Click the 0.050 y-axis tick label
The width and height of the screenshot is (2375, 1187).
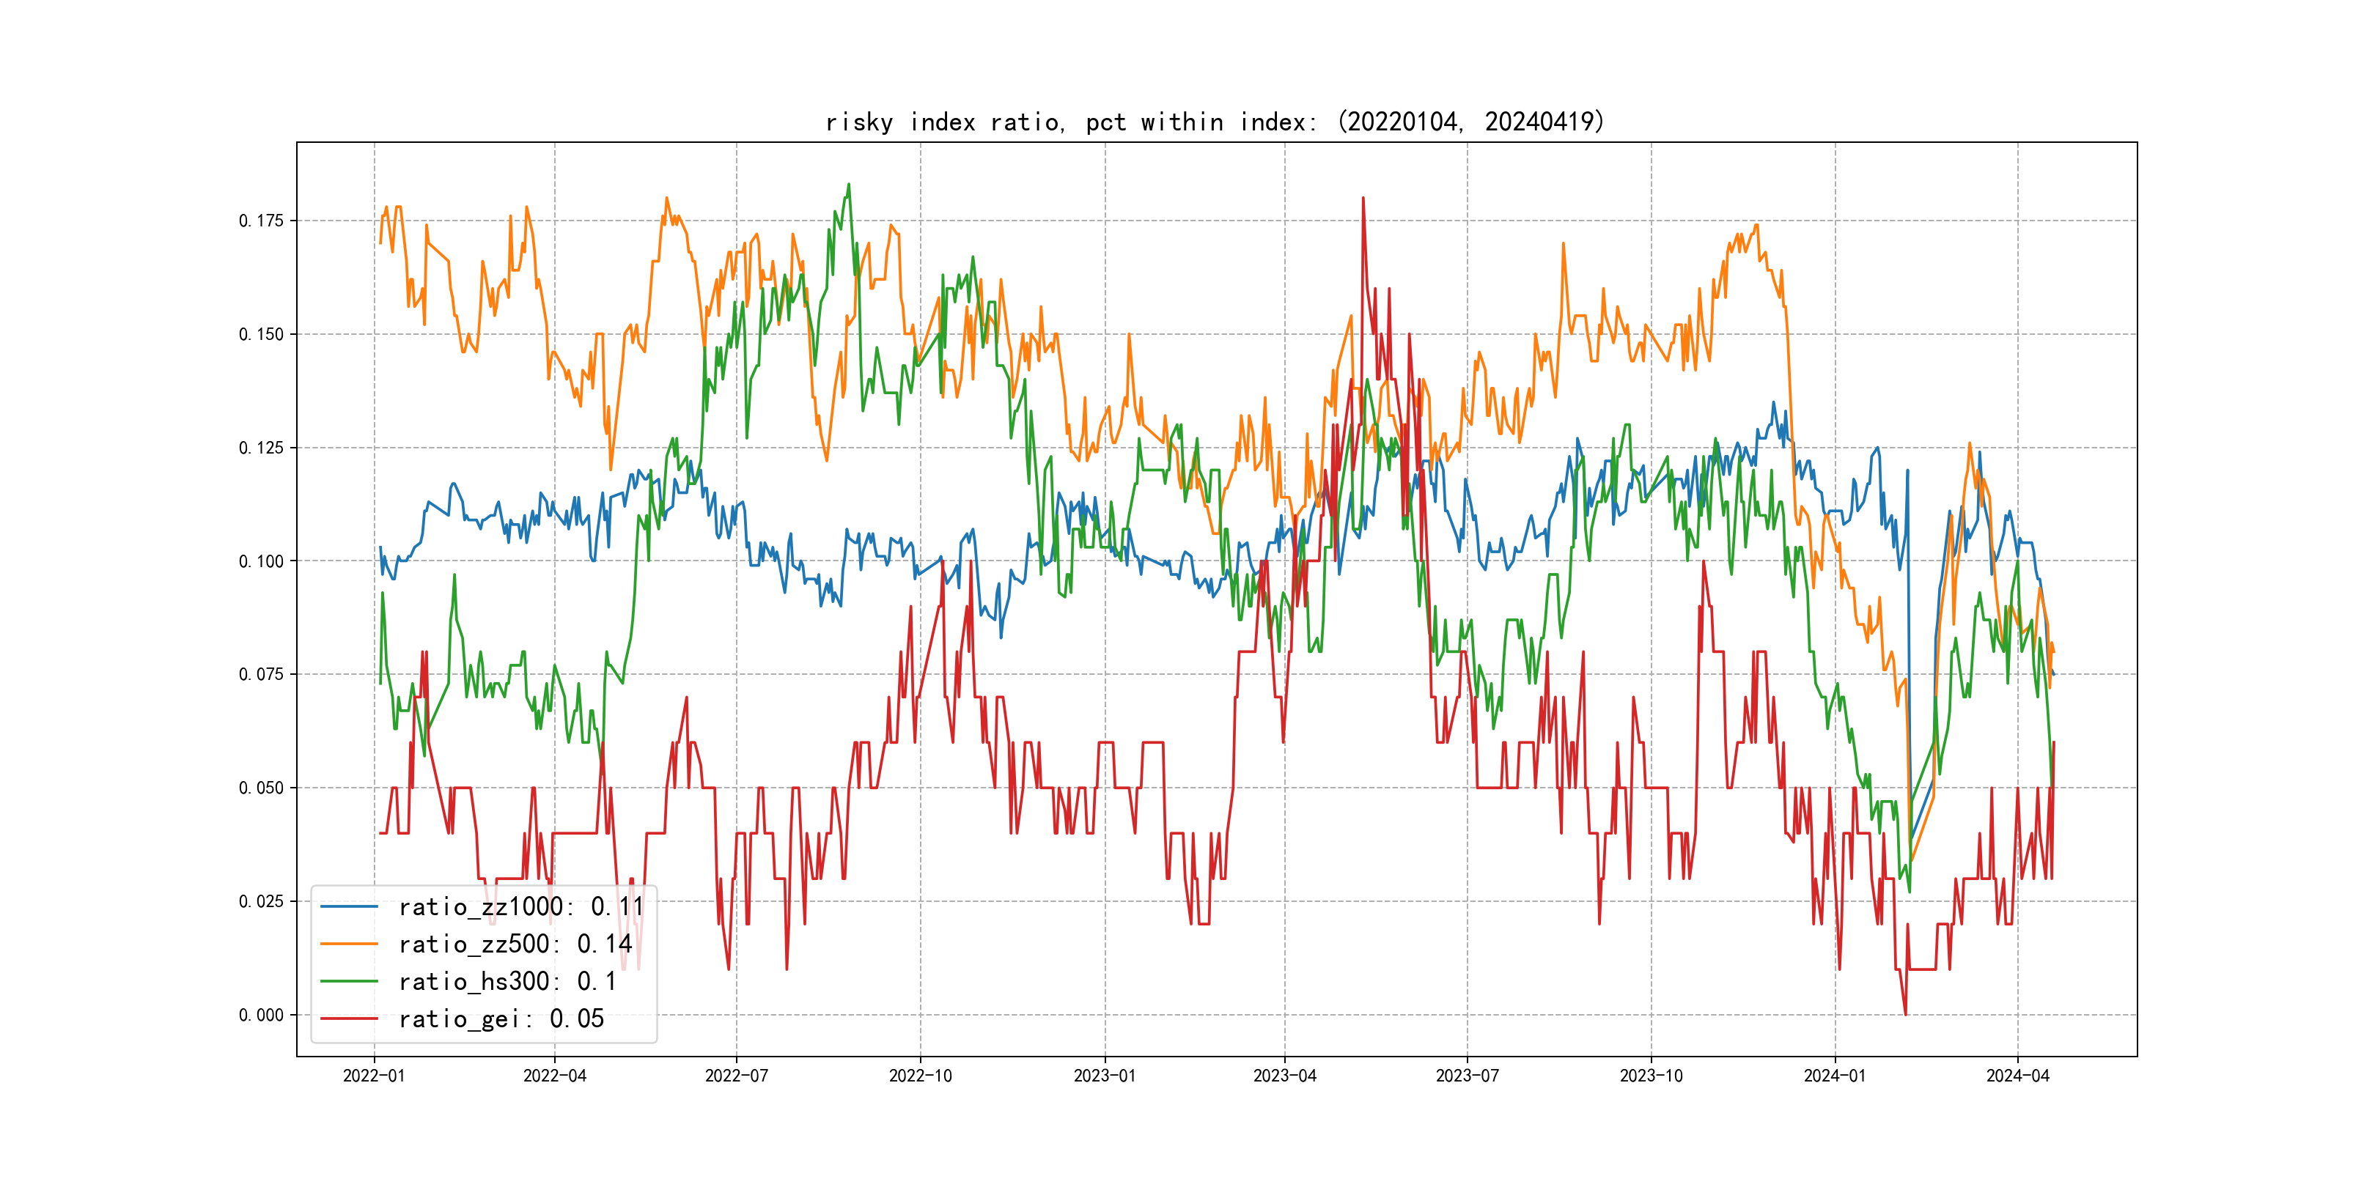point(261,788)
